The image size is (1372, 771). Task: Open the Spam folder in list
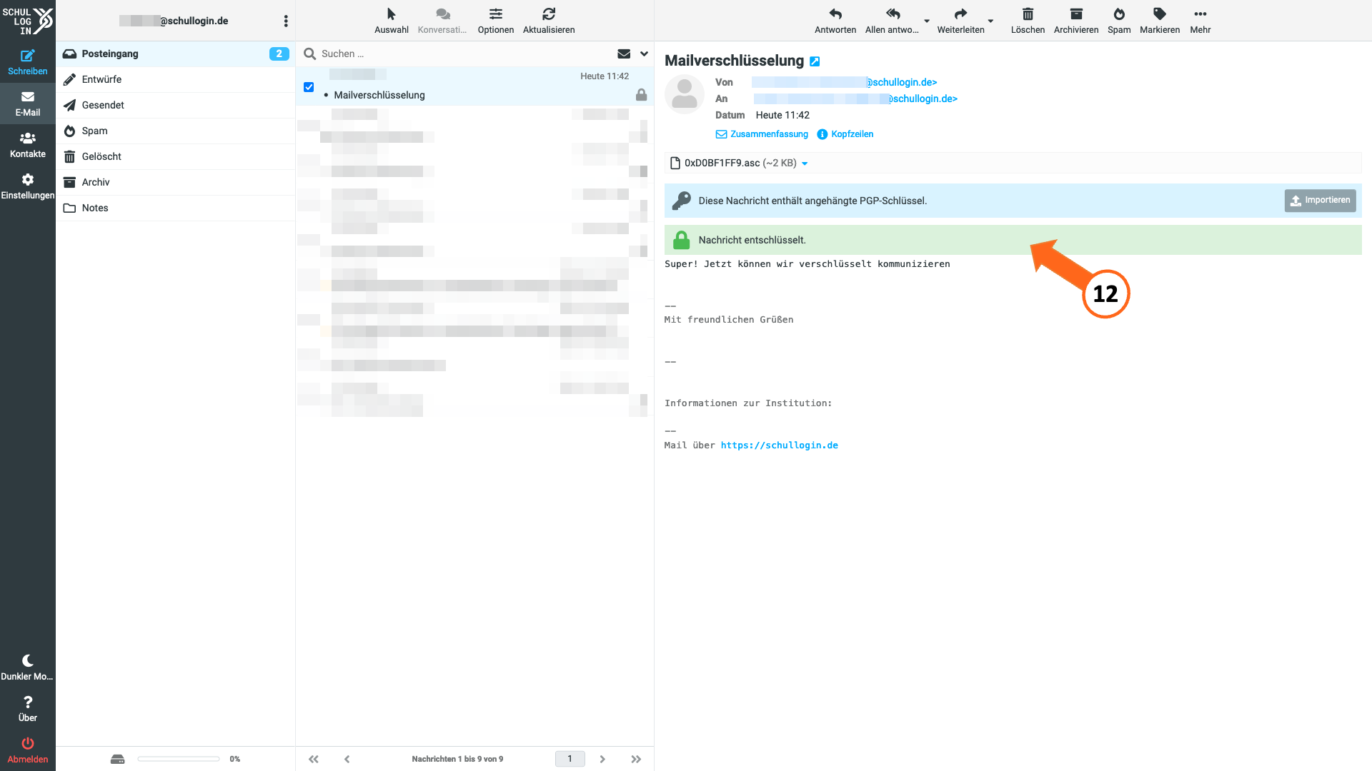(176, 131)
